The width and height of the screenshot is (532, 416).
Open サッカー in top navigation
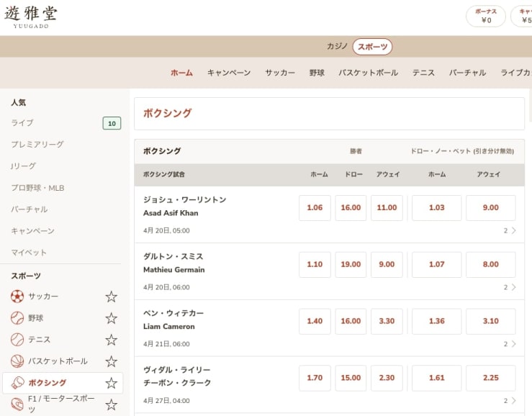tap(280, 73)
